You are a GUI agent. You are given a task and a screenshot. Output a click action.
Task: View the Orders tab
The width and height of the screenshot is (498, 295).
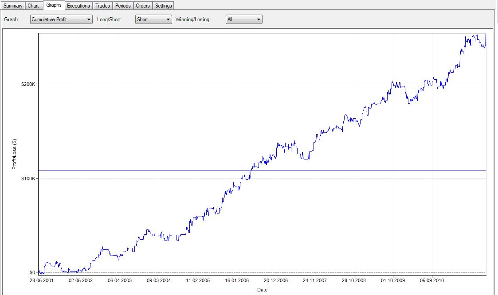pos(143,6)
